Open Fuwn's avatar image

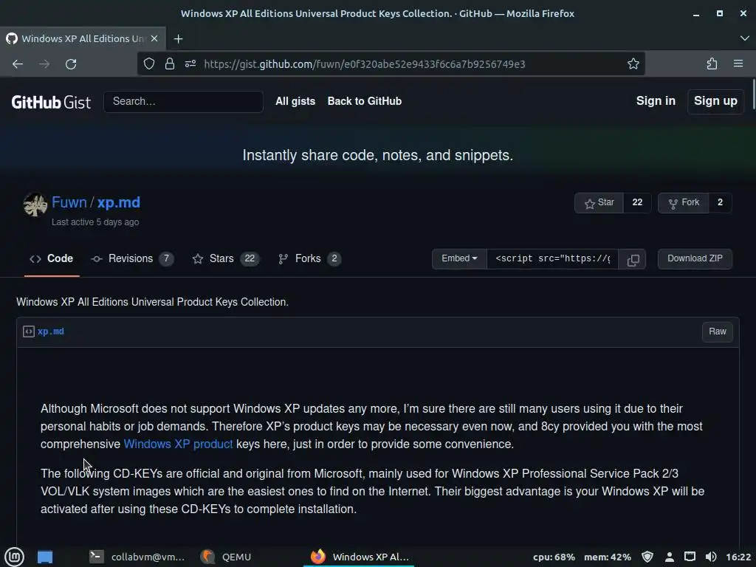[35, 205]
